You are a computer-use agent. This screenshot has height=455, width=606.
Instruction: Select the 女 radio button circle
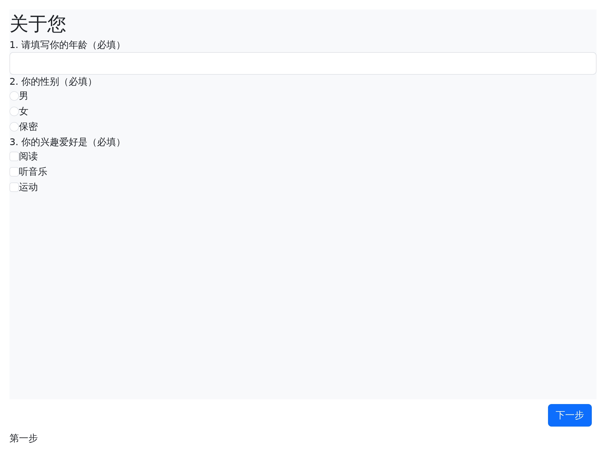pos(14,111)
